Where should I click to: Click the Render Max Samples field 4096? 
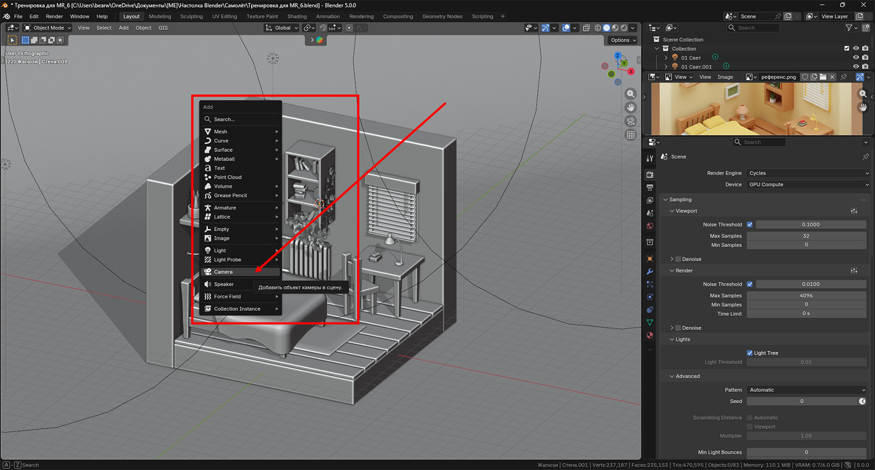pyautogui.click(x=806, y=296)
